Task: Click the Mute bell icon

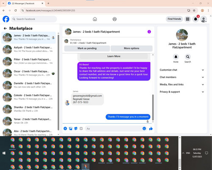Action: tap(176, 57)
